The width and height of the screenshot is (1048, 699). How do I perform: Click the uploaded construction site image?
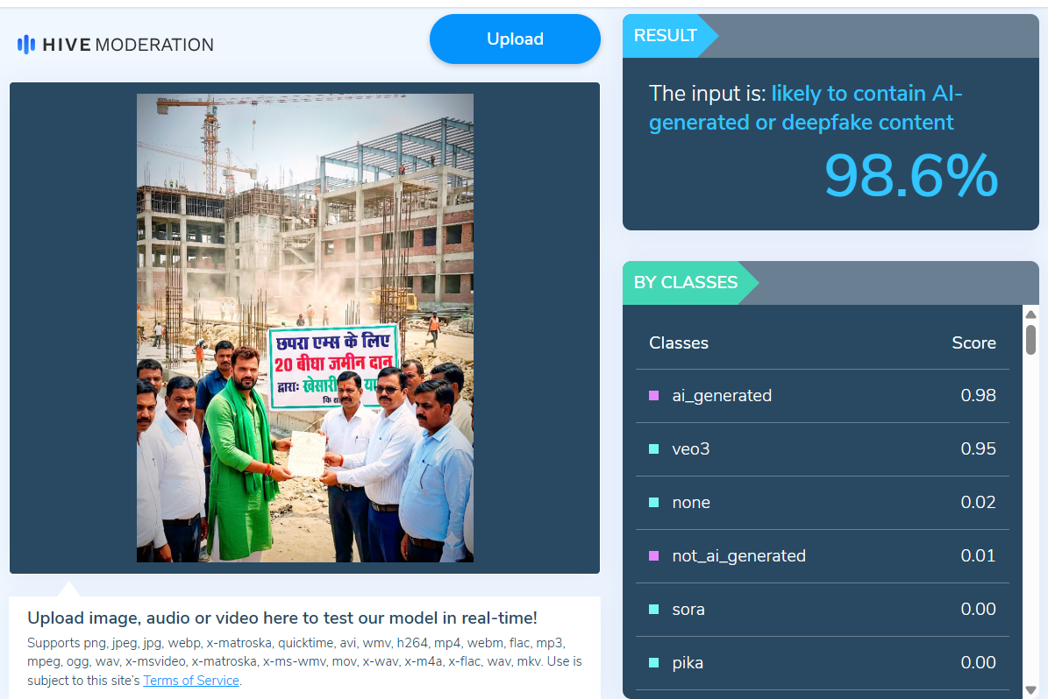click(x=304, y=328)
